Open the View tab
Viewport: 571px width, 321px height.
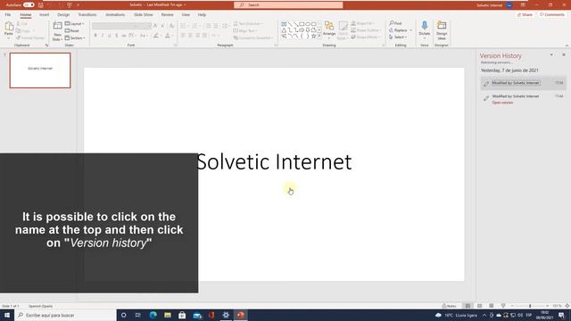pyautogui.click(x=186, y=14)
